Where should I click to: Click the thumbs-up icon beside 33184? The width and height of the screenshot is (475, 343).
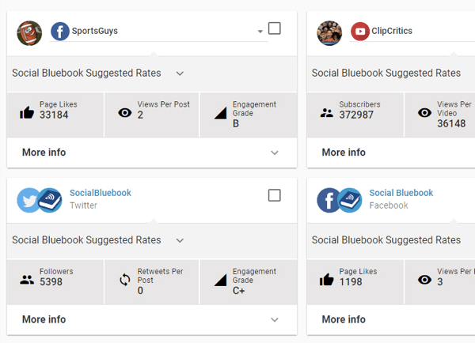[27, 112]
